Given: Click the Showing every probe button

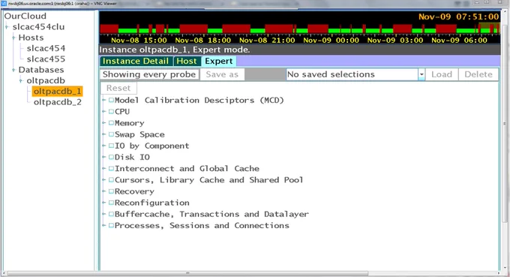Looking at the screenshot, I should [149, 74].
